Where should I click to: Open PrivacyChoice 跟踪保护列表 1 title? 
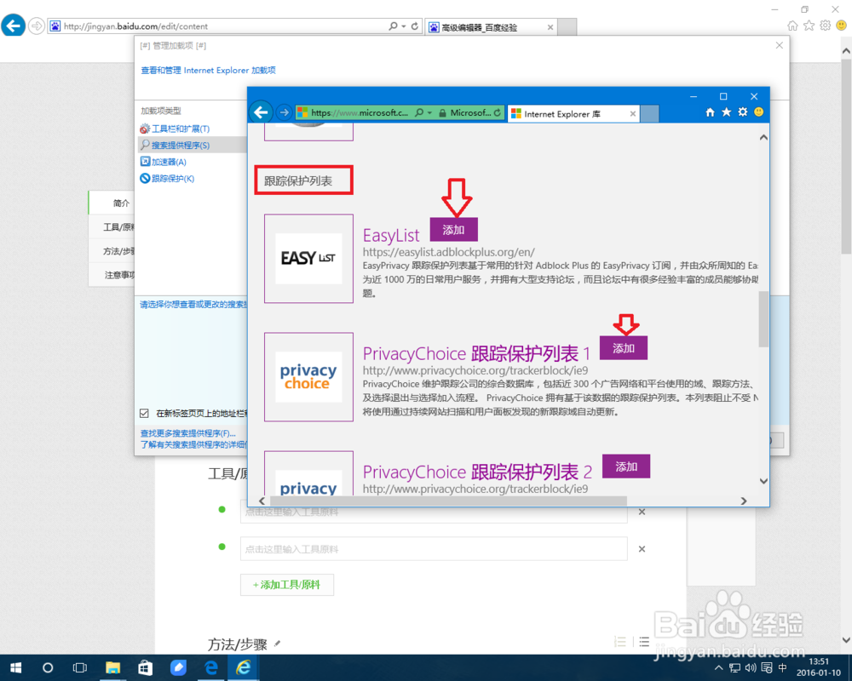click(x=476, y=354)
